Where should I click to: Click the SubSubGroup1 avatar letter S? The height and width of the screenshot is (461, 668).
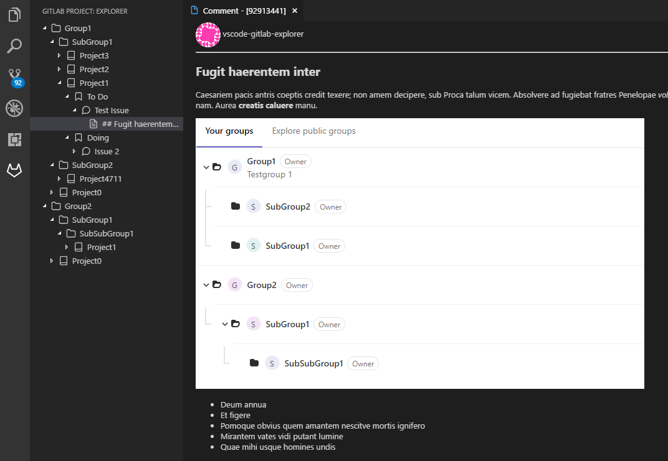point(272,363)
